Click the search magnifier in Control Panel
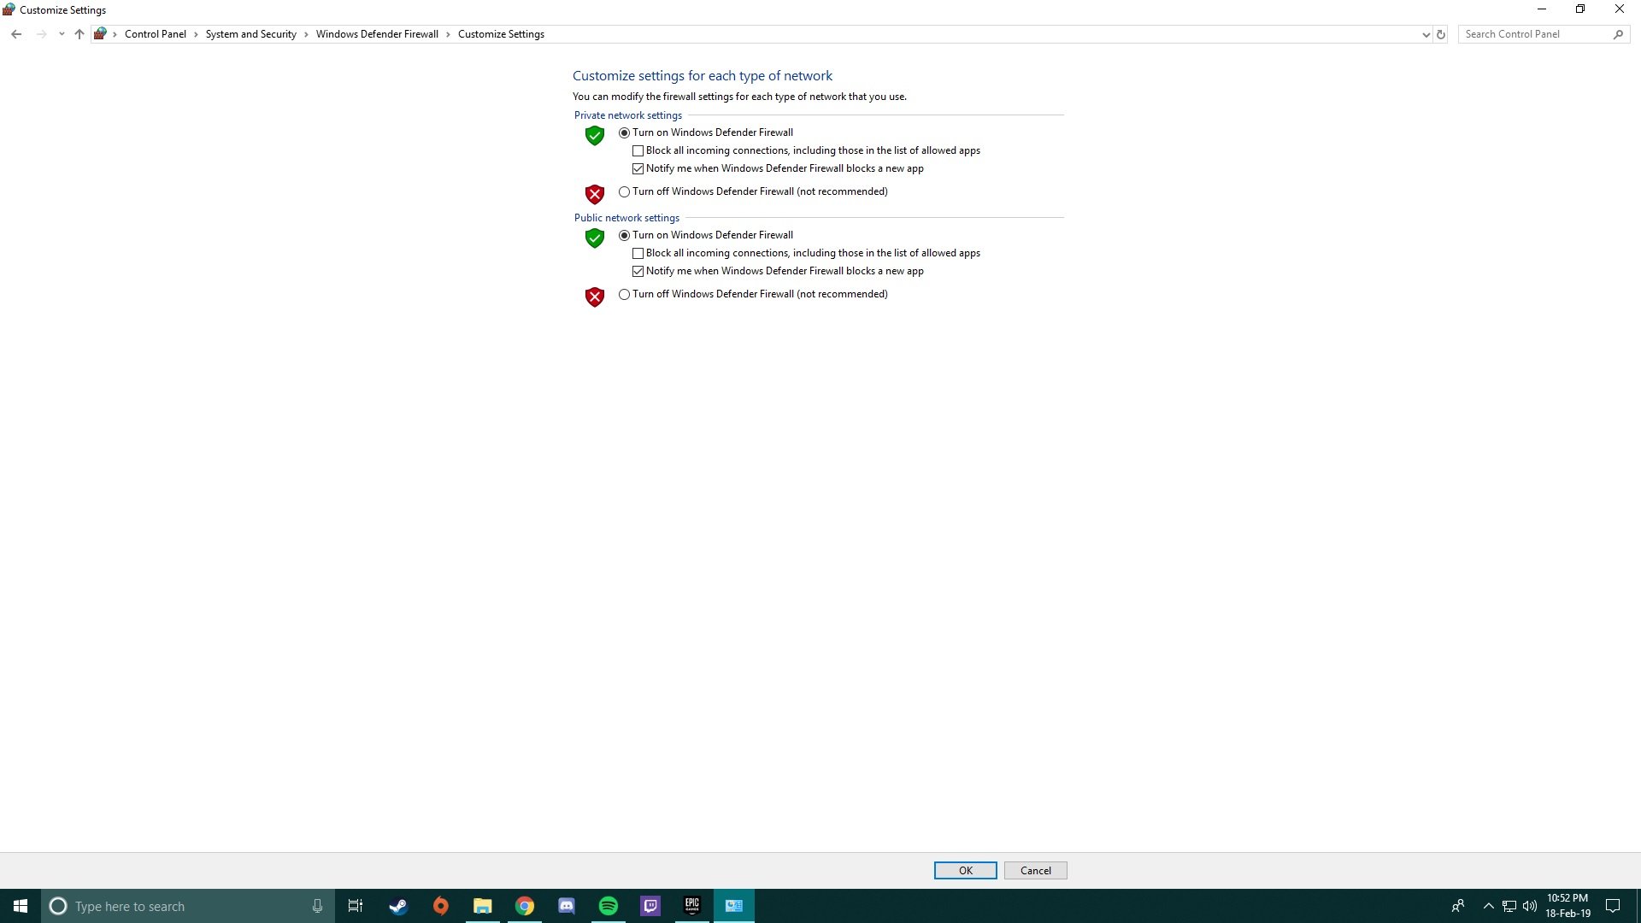The image size is (1641, 923). 1618,34
